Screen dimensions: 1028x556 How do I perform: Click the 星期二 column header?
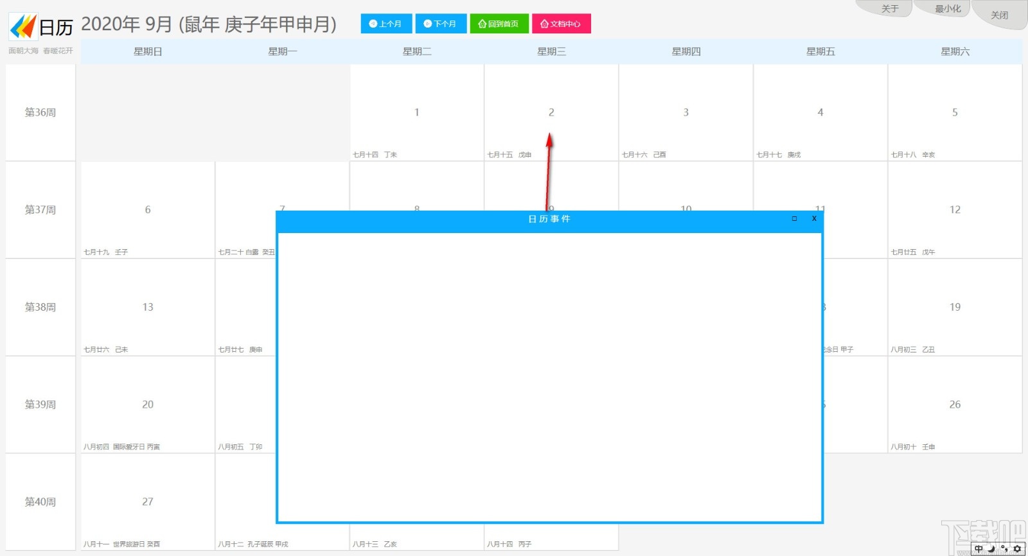[x=417, y=51]
